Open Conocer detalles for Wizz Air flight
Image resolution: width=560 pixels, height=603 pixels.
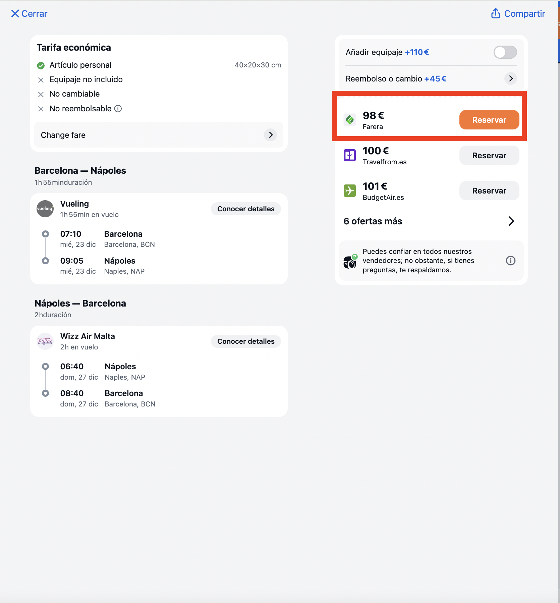click(x=246, y=341)
